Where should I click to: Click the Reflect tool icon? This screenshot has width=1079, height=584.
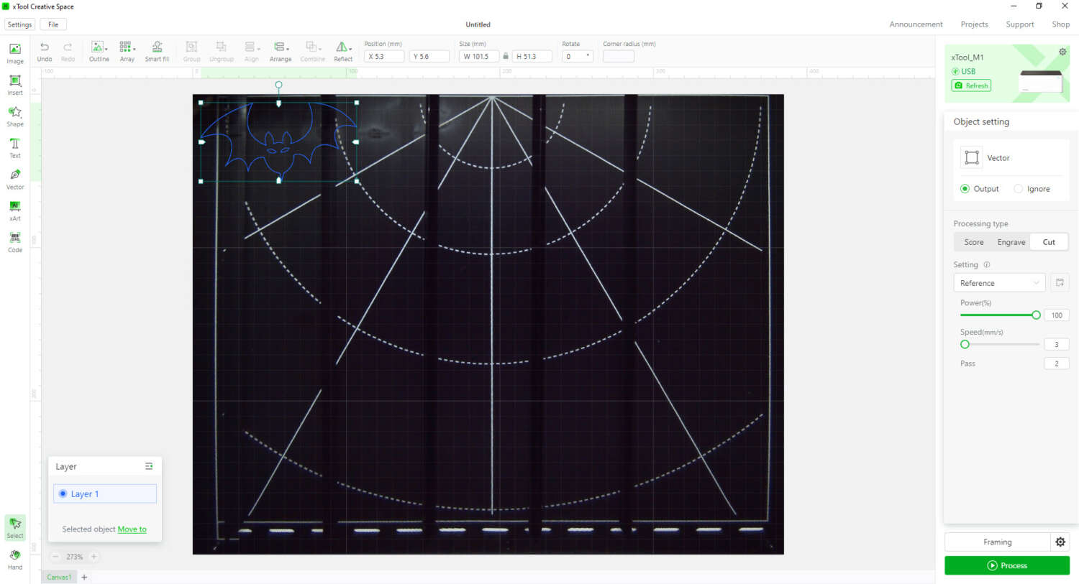(342, 50)
